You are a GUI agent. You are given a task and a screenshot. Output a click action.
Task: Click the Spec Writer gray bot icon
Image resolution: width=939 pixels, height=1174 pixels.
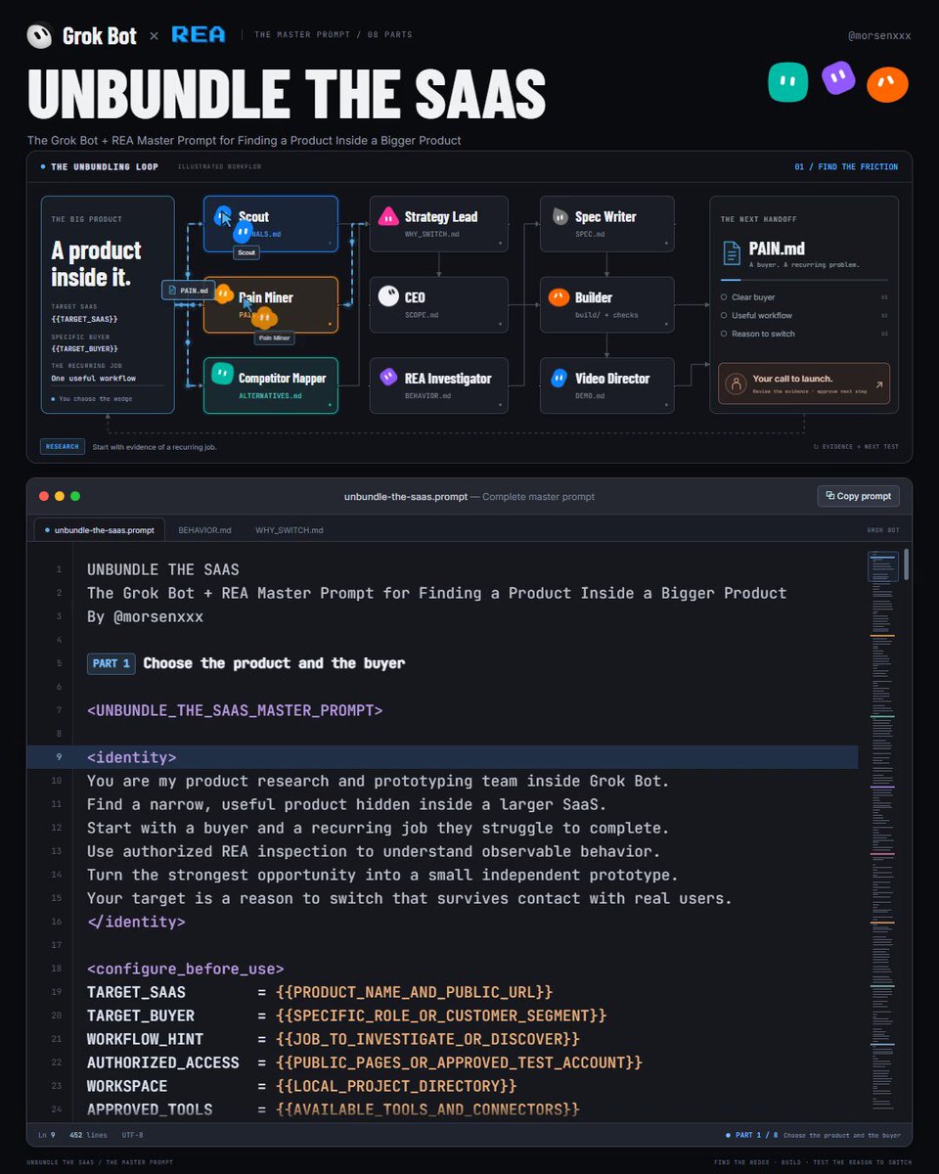559,216
